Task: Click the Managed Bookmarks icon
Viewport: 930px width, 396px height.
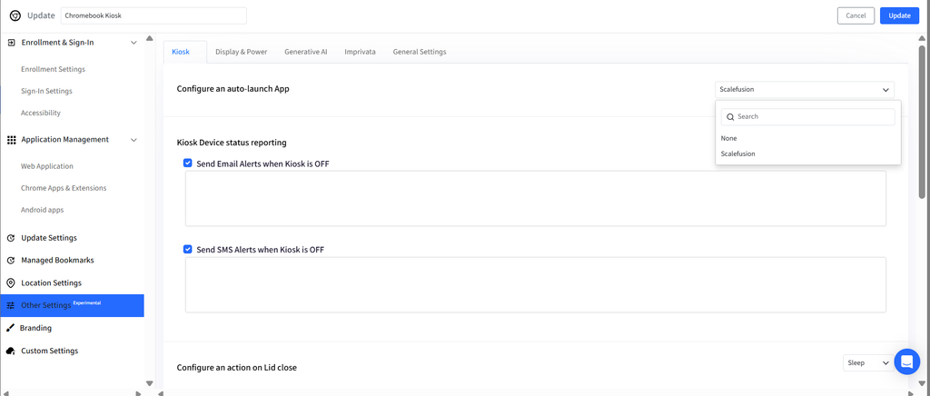Action: 11,261
